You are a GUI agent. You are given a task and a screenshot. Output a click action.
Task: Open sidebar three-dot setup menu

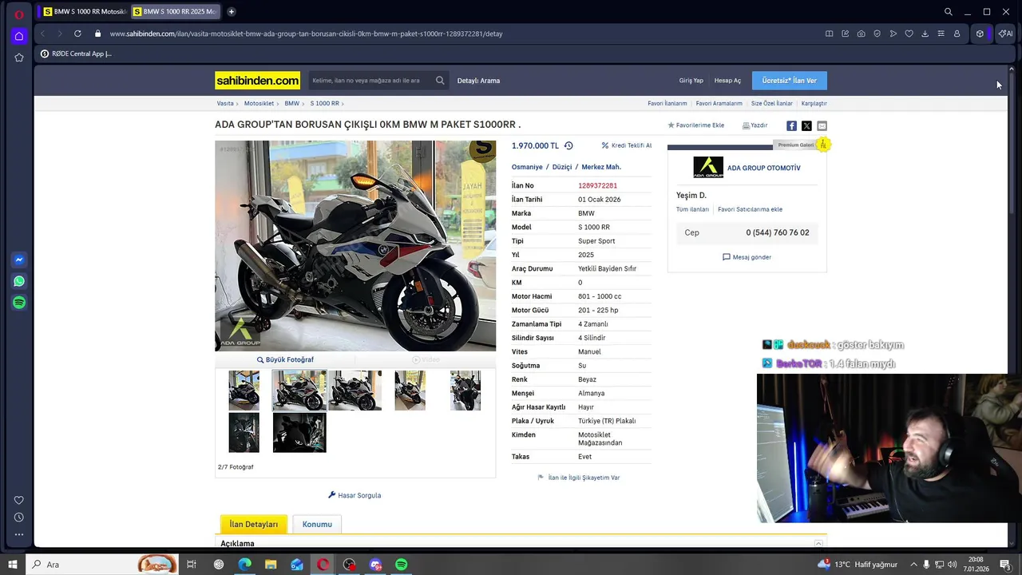[x=19, y=534]
